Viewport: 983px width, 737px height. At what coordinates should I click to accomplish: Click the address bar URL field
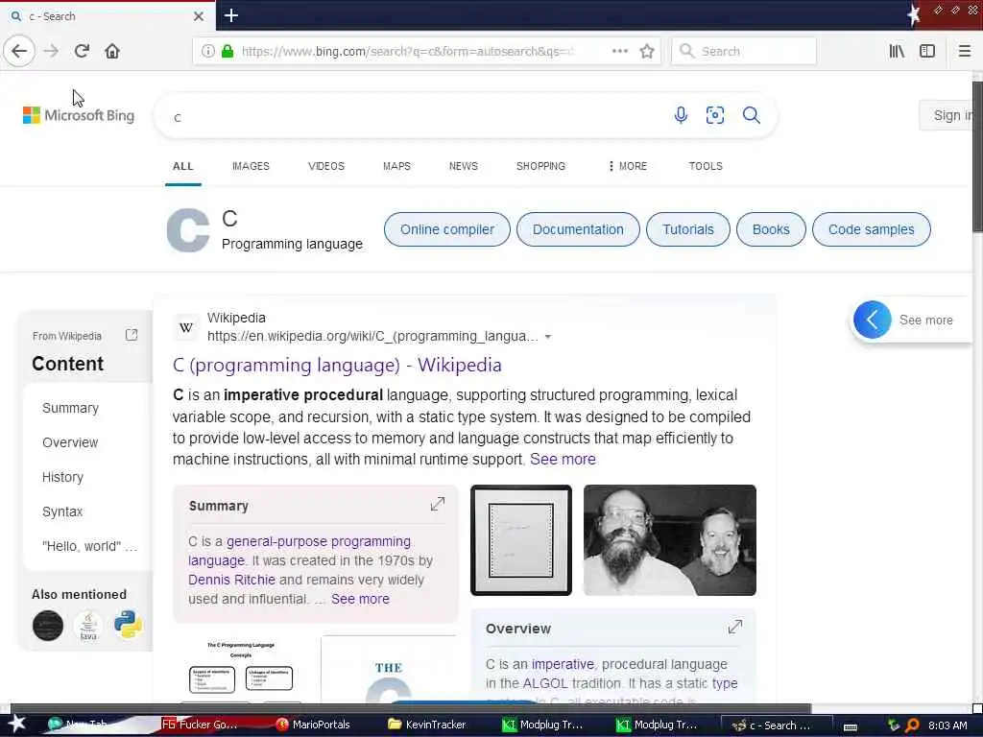coord(407,51)
